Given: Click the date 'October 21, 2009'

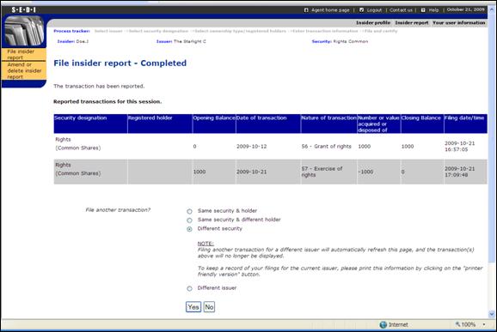Looking at the screenshot, I should pyautogui.click(x=466, y=9).
